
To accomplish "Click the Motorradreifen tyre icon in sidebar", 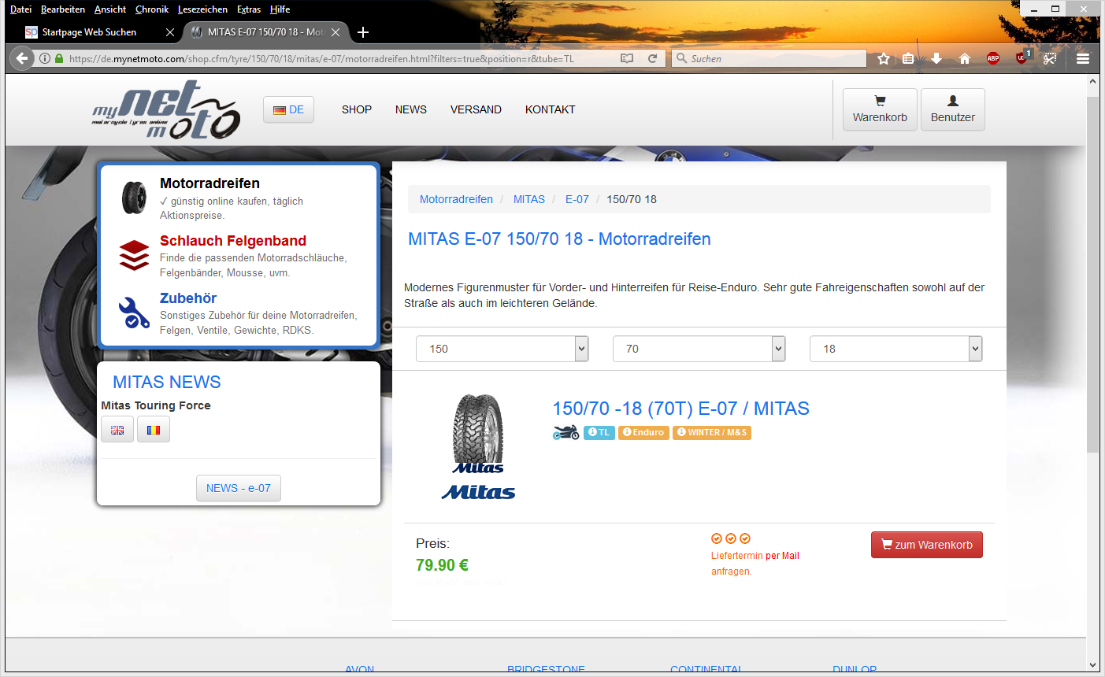I will coord(134,198).
